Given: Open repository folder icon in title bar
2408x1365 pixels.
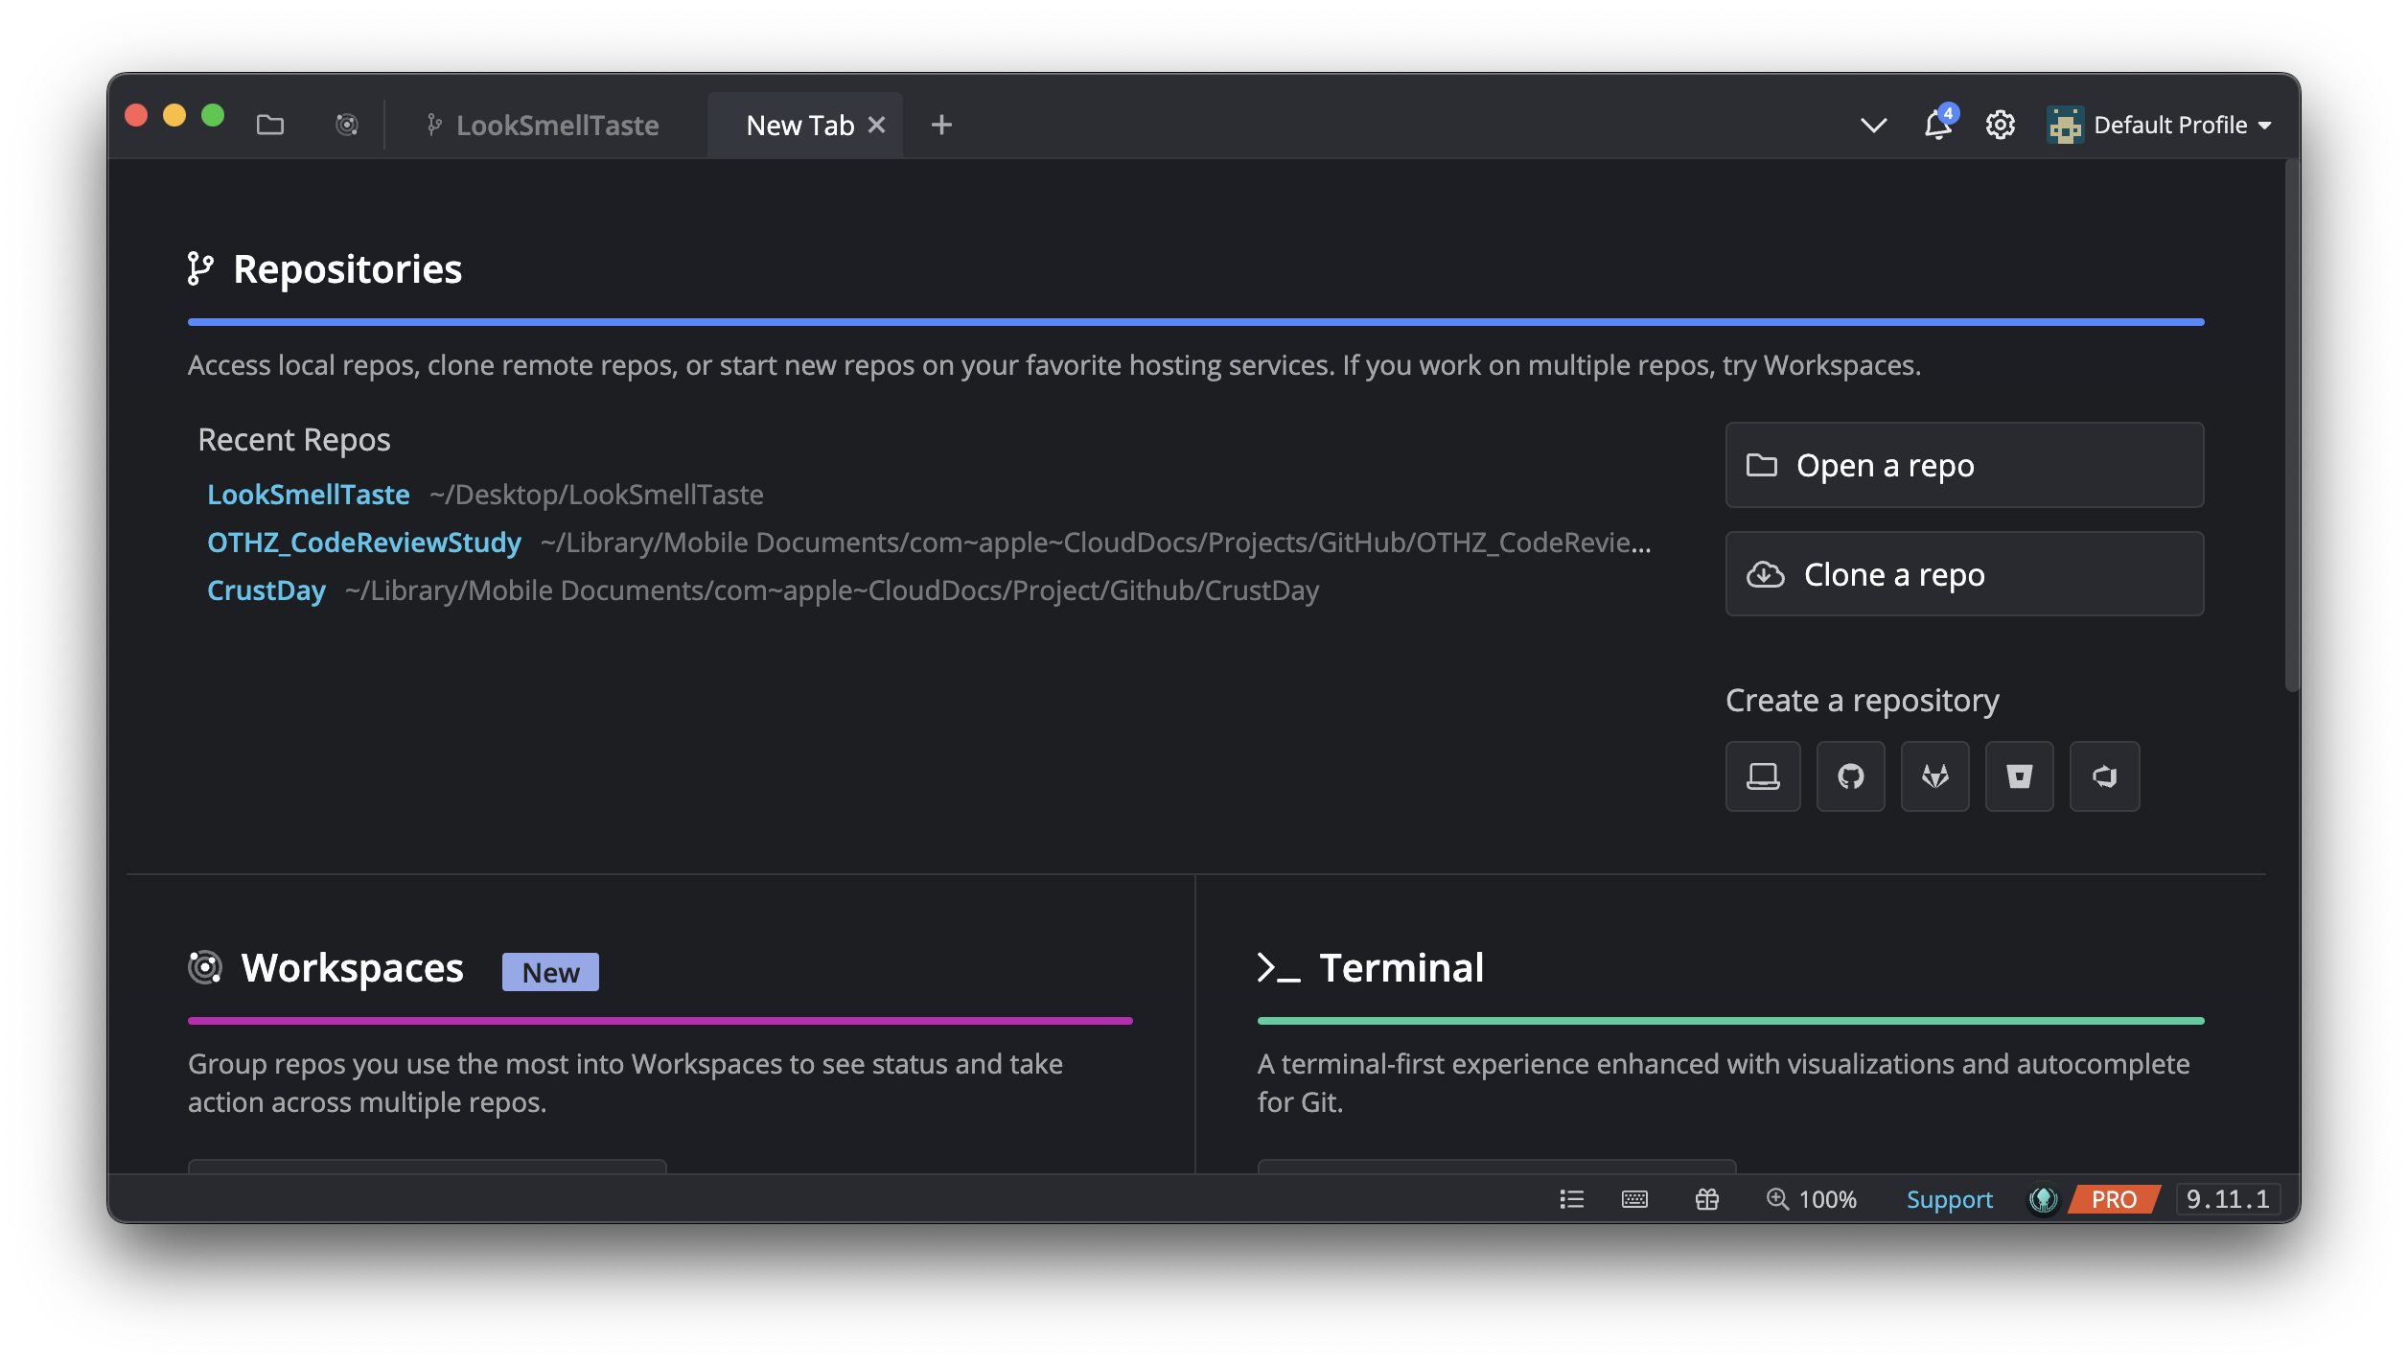Looking at the screenshot, I should point(270,126).
